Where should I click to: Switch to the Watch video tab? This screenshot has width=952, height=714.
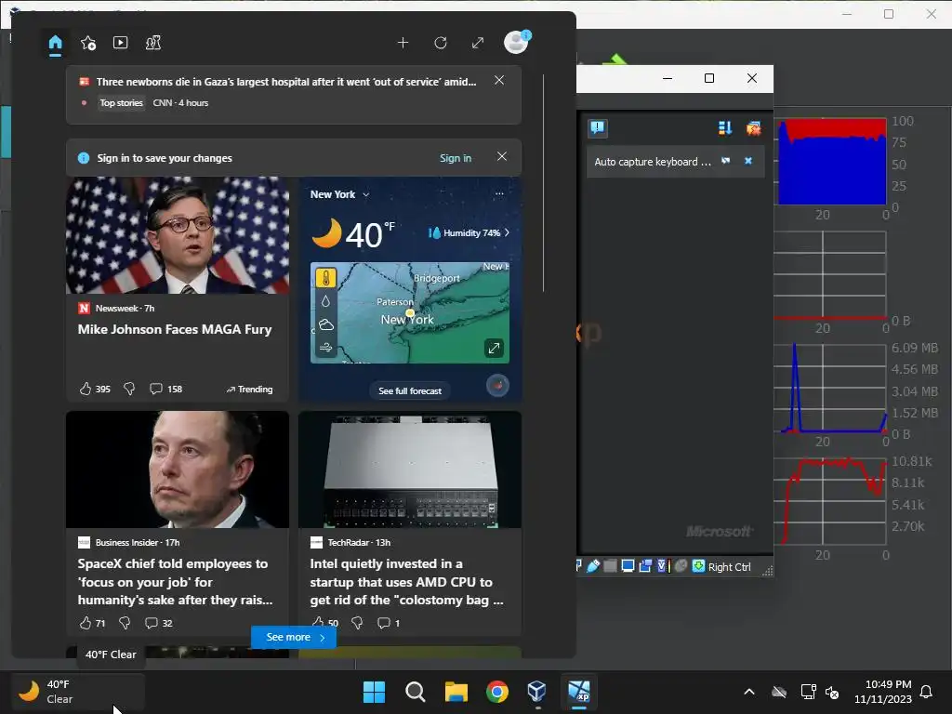(120, 43)
